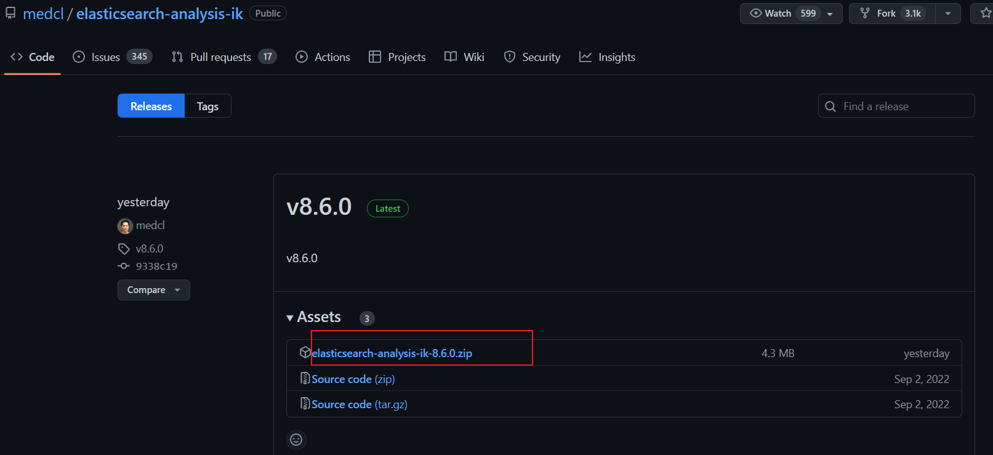Open the Insights tab
Viewport: 993px width, 455px height.
tap(607, 57)
